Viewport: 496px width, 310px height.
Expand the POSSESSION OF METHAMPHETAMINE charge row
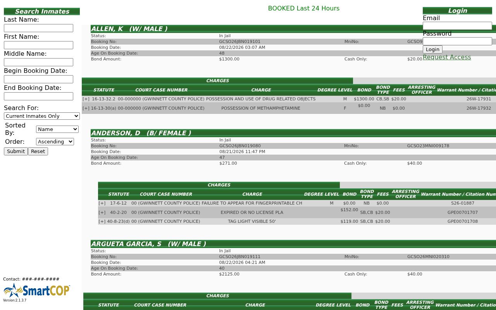point(86,108)
